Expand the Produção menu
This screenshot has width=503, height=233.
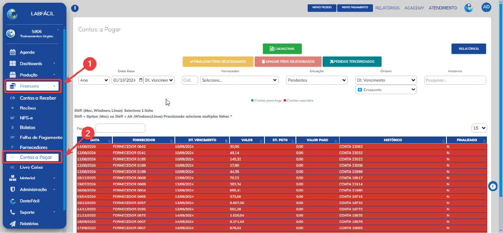click(32, 75)
